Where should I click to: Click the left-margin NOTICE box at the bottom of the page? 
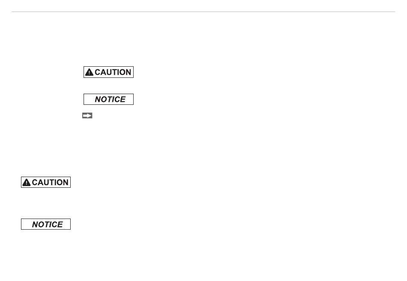[46, 224]
